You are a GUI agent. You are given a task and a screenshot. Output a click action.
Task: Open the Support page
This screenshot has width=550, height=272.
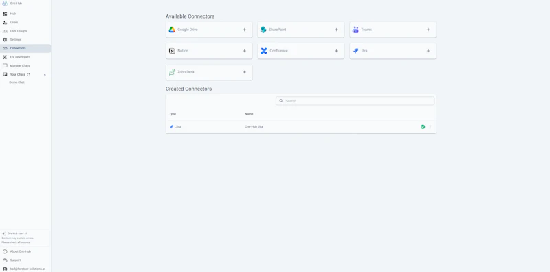pyautogui.click(x=15, y=260)
